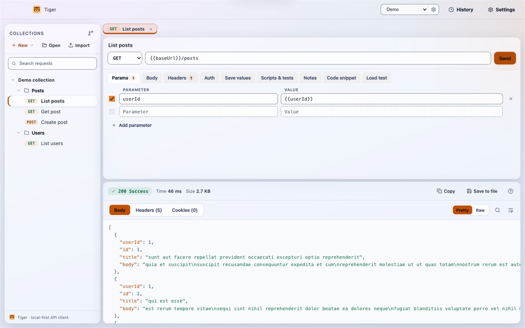Open the Scripts & tests tab
Viewport: 525px width, 328px height.
tap(277, 78)
